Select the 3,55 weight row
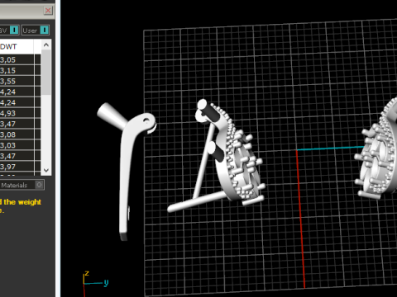The width and height of the screenshot is (397, 297). (x=20, y=81)
